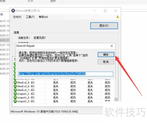
Task: Click the file list scrollbar thumb
Action: pos(116,100)
